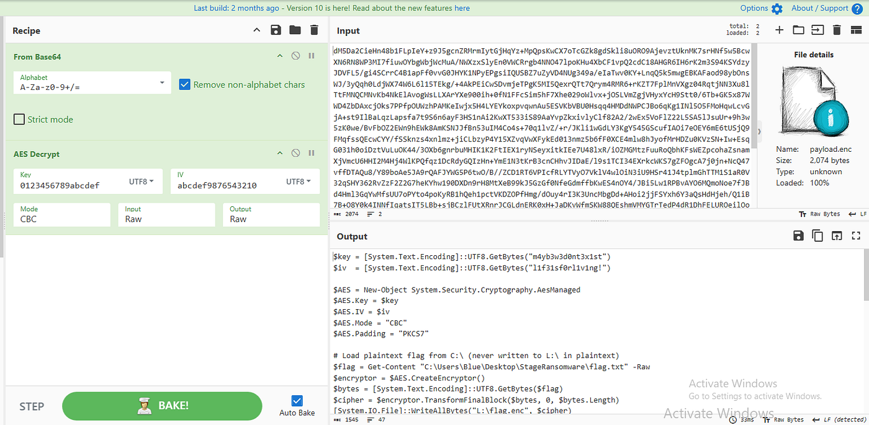Screen dimensions: 869x425
Task: Open folder as input icon
Action: click(798, 30)
